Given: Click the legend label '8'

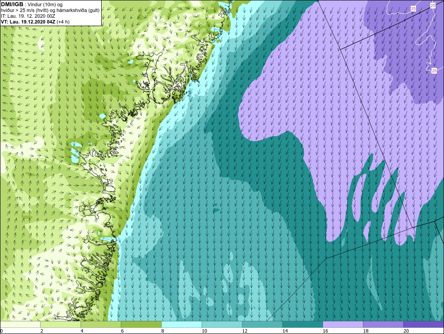Looking at the screenshot, I should 163,331.
